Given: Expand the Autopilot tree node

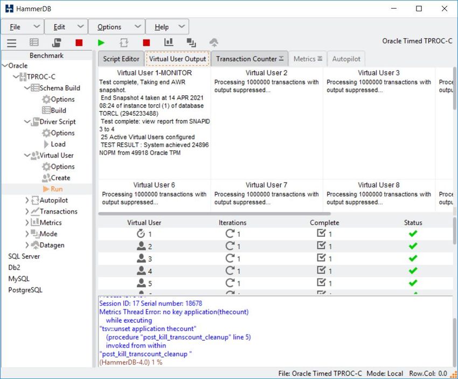Looking at the screenshot, I should [27, 200].
